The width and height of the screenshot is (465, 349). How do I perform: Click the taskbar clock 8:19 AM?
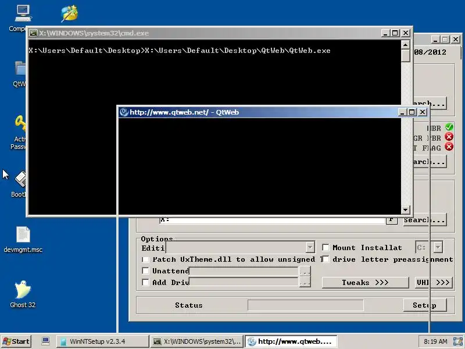pos(435,341)
